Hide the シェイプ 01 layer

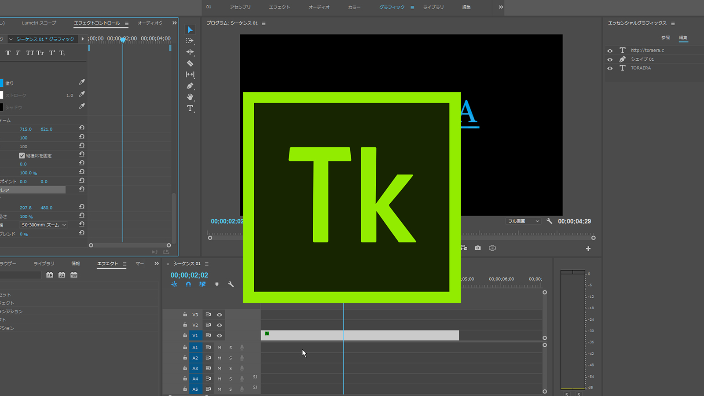[x=610, y=59]
